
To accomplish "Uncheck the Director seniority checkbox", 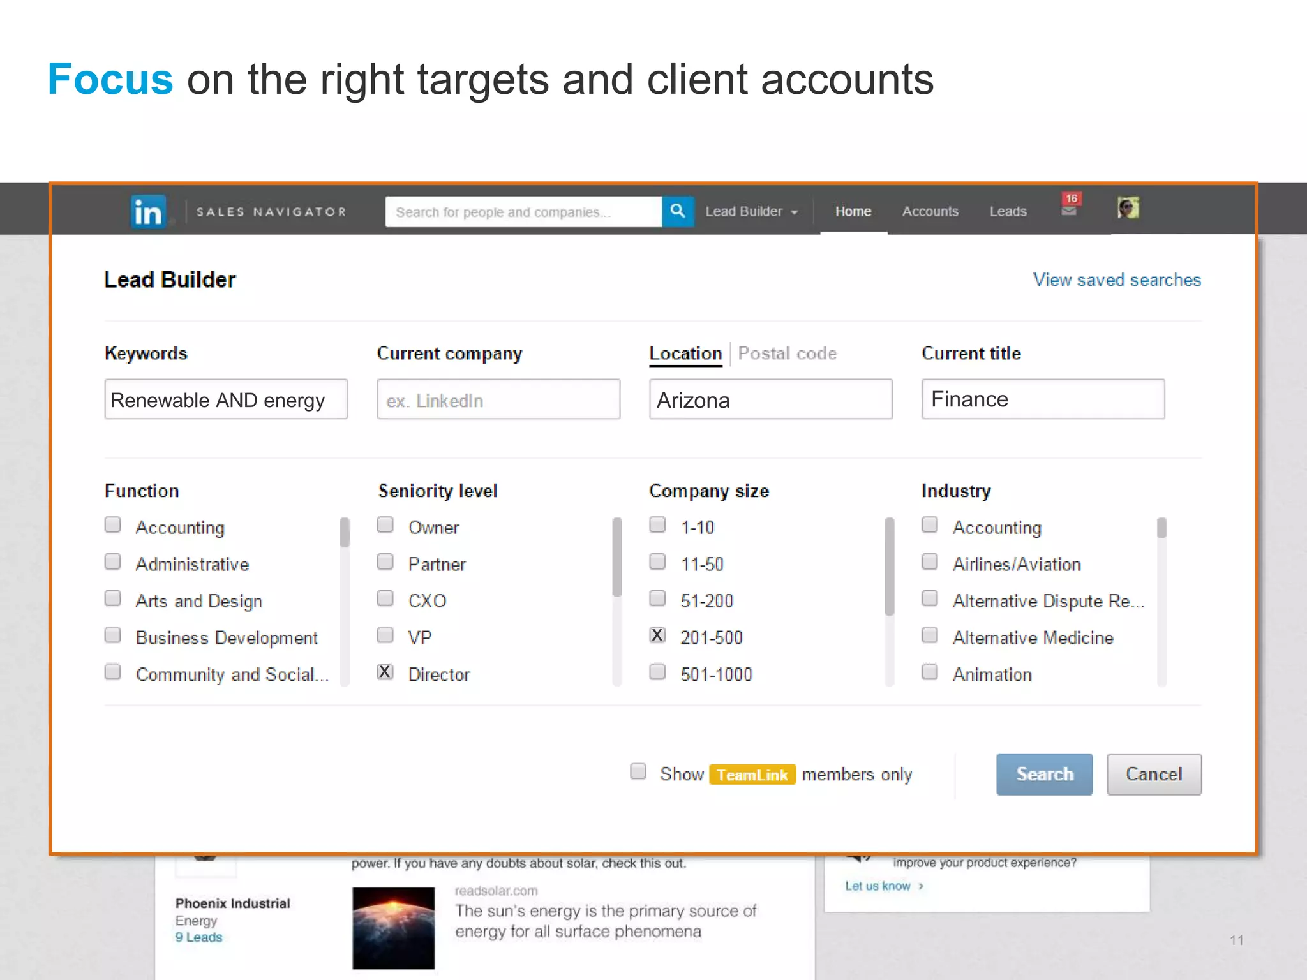I will coord(385,672).
